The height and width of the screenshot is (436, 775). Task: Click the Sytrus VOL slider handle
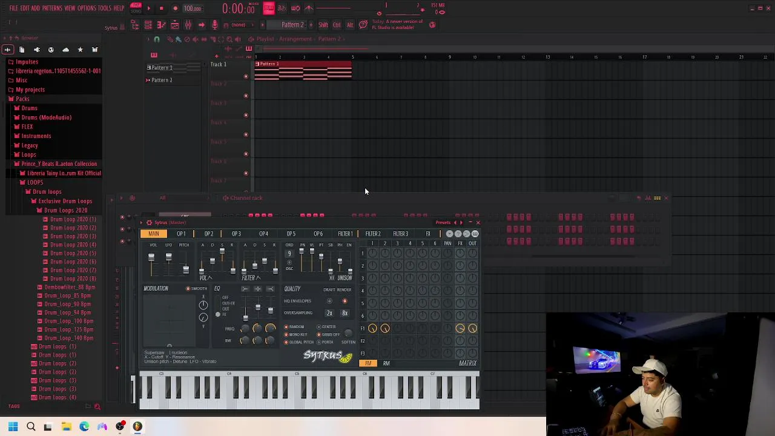coord(151,257)
